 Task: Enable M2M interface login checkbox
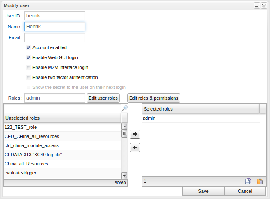[x=29, y=67]
